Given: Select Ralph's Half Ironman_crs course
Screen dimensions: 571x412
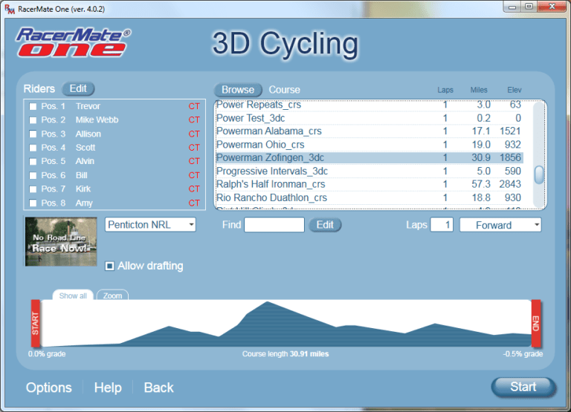Looking at the screenshot, I should 271,184.
